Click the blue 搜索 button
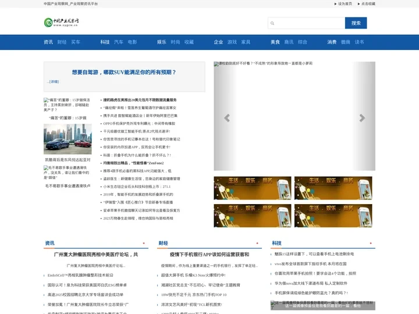 (356, 23)
